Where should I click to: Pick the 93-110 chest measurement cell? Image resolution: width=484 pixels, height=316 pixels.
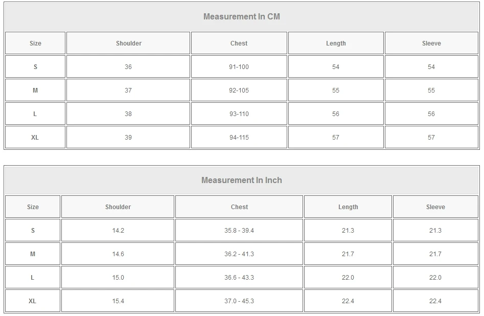(x=239, y=114)
